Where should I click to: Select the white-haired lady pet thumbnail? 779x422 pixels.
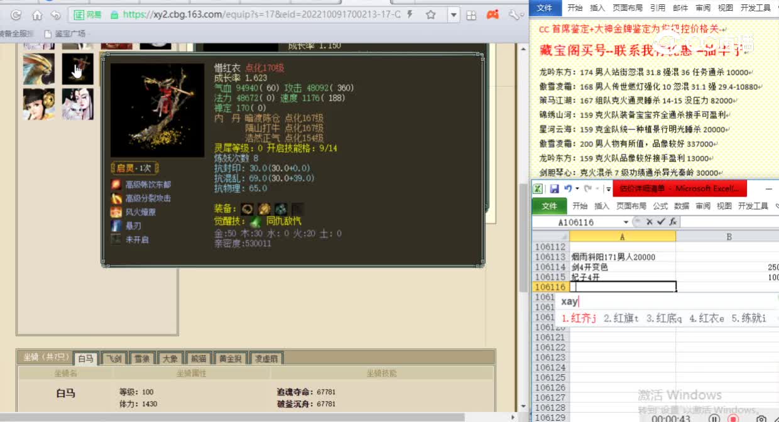click(x=78, y=104)
